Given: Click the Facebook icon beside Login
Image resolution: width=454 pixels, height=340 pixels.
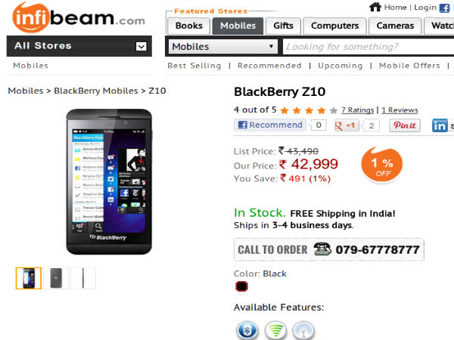Looking at the screenshot, I should tap(444, 8).
